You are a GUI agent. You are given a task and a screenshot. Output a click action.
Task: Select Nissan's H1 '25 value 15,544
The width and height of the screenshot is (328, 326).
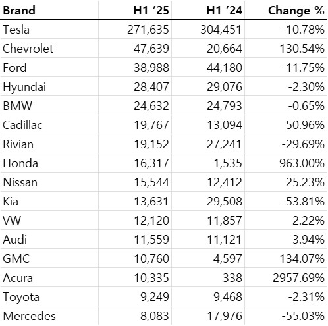pyautogui.click(x=151, y=182)
